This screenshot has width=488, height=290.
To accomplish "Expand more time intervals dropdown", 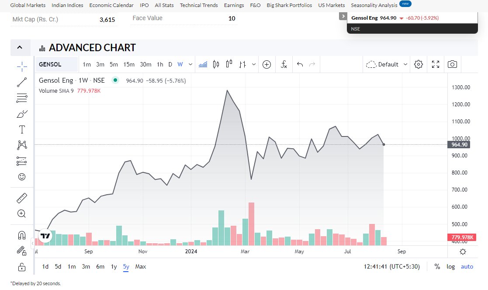I will point(190,64).
